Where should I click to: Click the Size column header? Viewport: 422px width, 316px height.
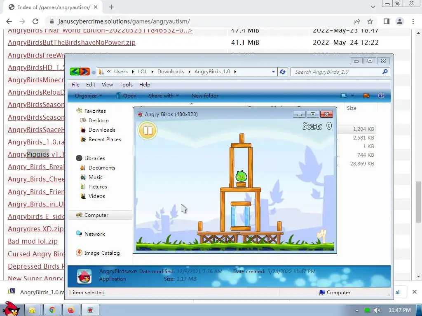pyautogui.click(x=352, y=108)
